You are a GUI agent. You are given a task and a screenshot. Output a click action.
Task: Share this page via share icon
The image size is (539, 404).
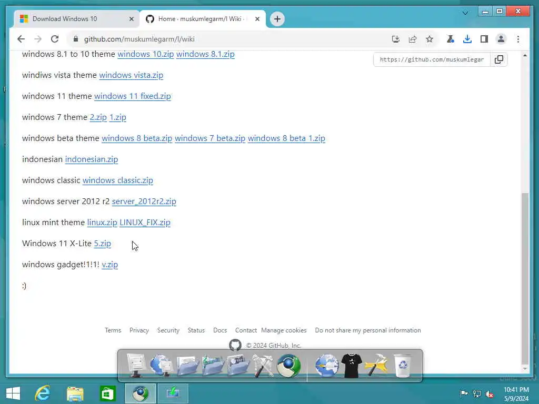(x=413, y=39)
